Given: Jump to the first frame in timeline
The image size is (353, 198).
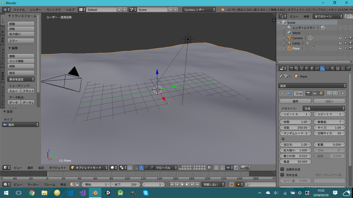Looking at the screenshot, I should click(x=172, y=185).
